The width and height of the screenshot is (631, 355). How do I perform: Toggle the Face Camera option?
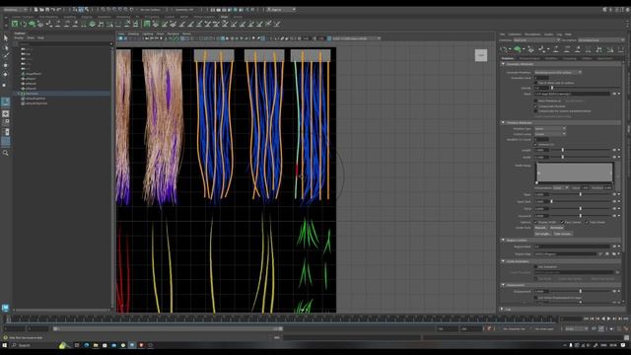point(562,222)
